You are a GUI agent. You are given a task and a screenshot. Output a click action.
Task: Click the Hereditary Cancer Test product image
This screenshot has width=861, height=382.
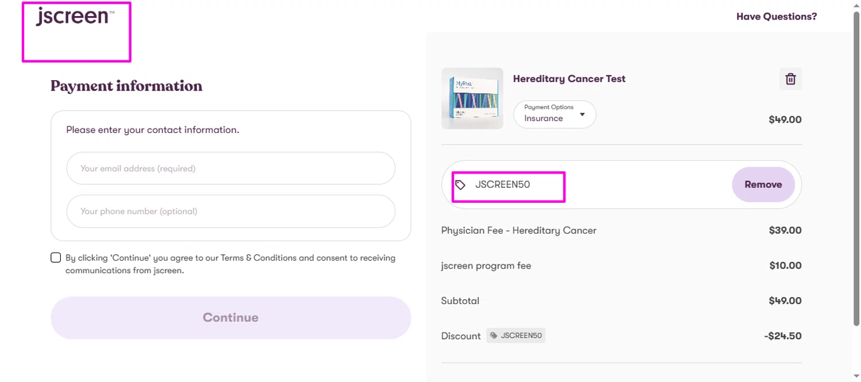(x=472, y=99)
